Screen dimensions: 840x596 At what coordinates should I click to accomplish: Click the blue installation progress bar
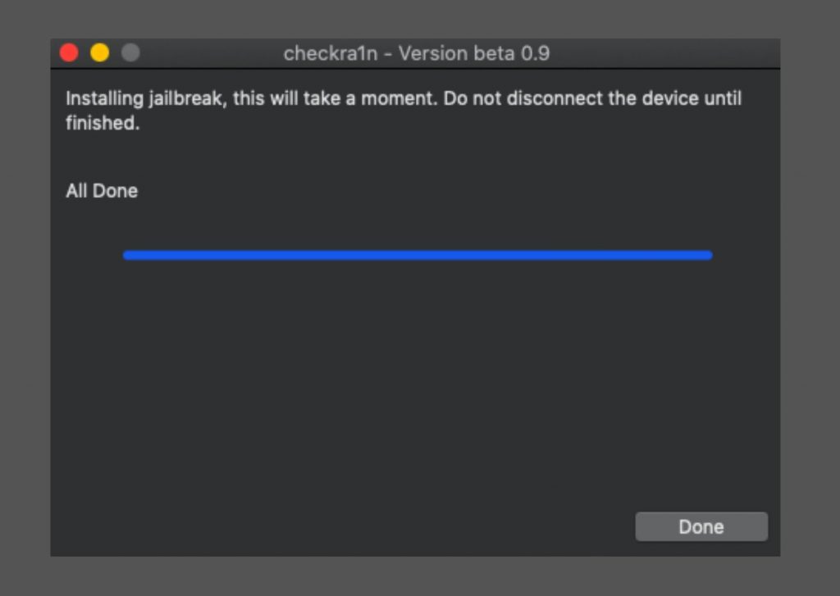pyautogui.click(x=418, y=256)
